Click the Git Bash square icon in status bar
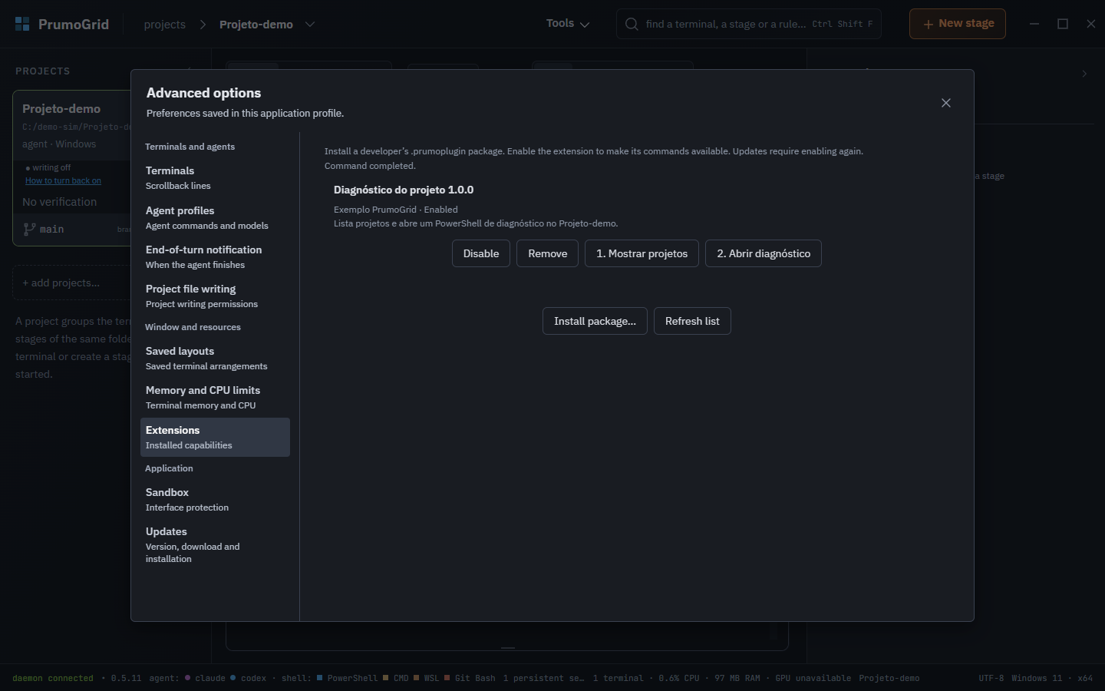This screenshot has height=691, width=1105. click(x=447, y=677)
